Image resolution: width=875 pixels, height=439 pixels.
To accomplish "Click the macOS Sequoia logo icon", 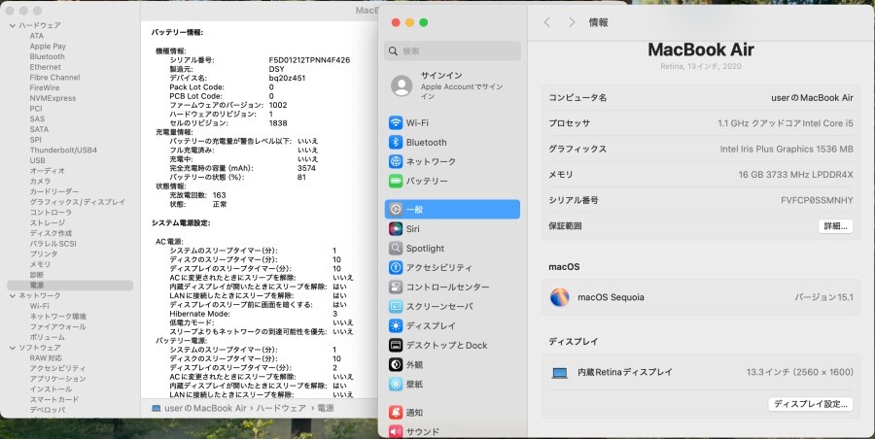I will pos(560,297).
